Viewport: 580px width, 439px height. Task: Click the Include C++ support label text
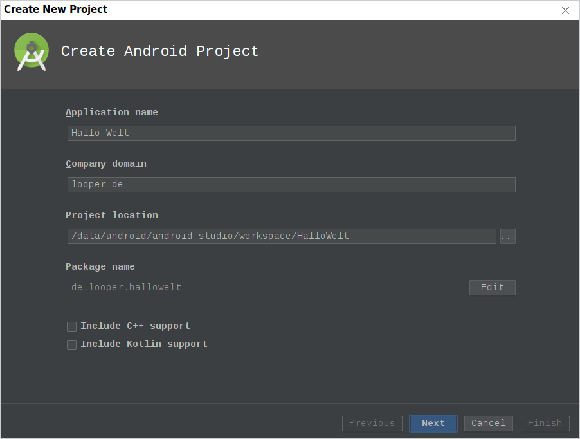(x=136, y=326)
